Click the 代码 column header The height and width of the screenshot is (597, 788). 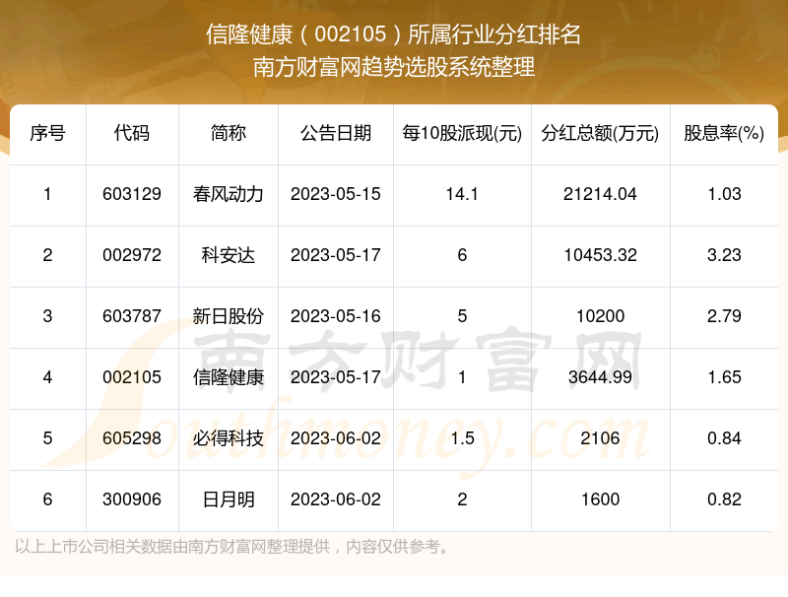pyautogui.click(x=132, y=133)
